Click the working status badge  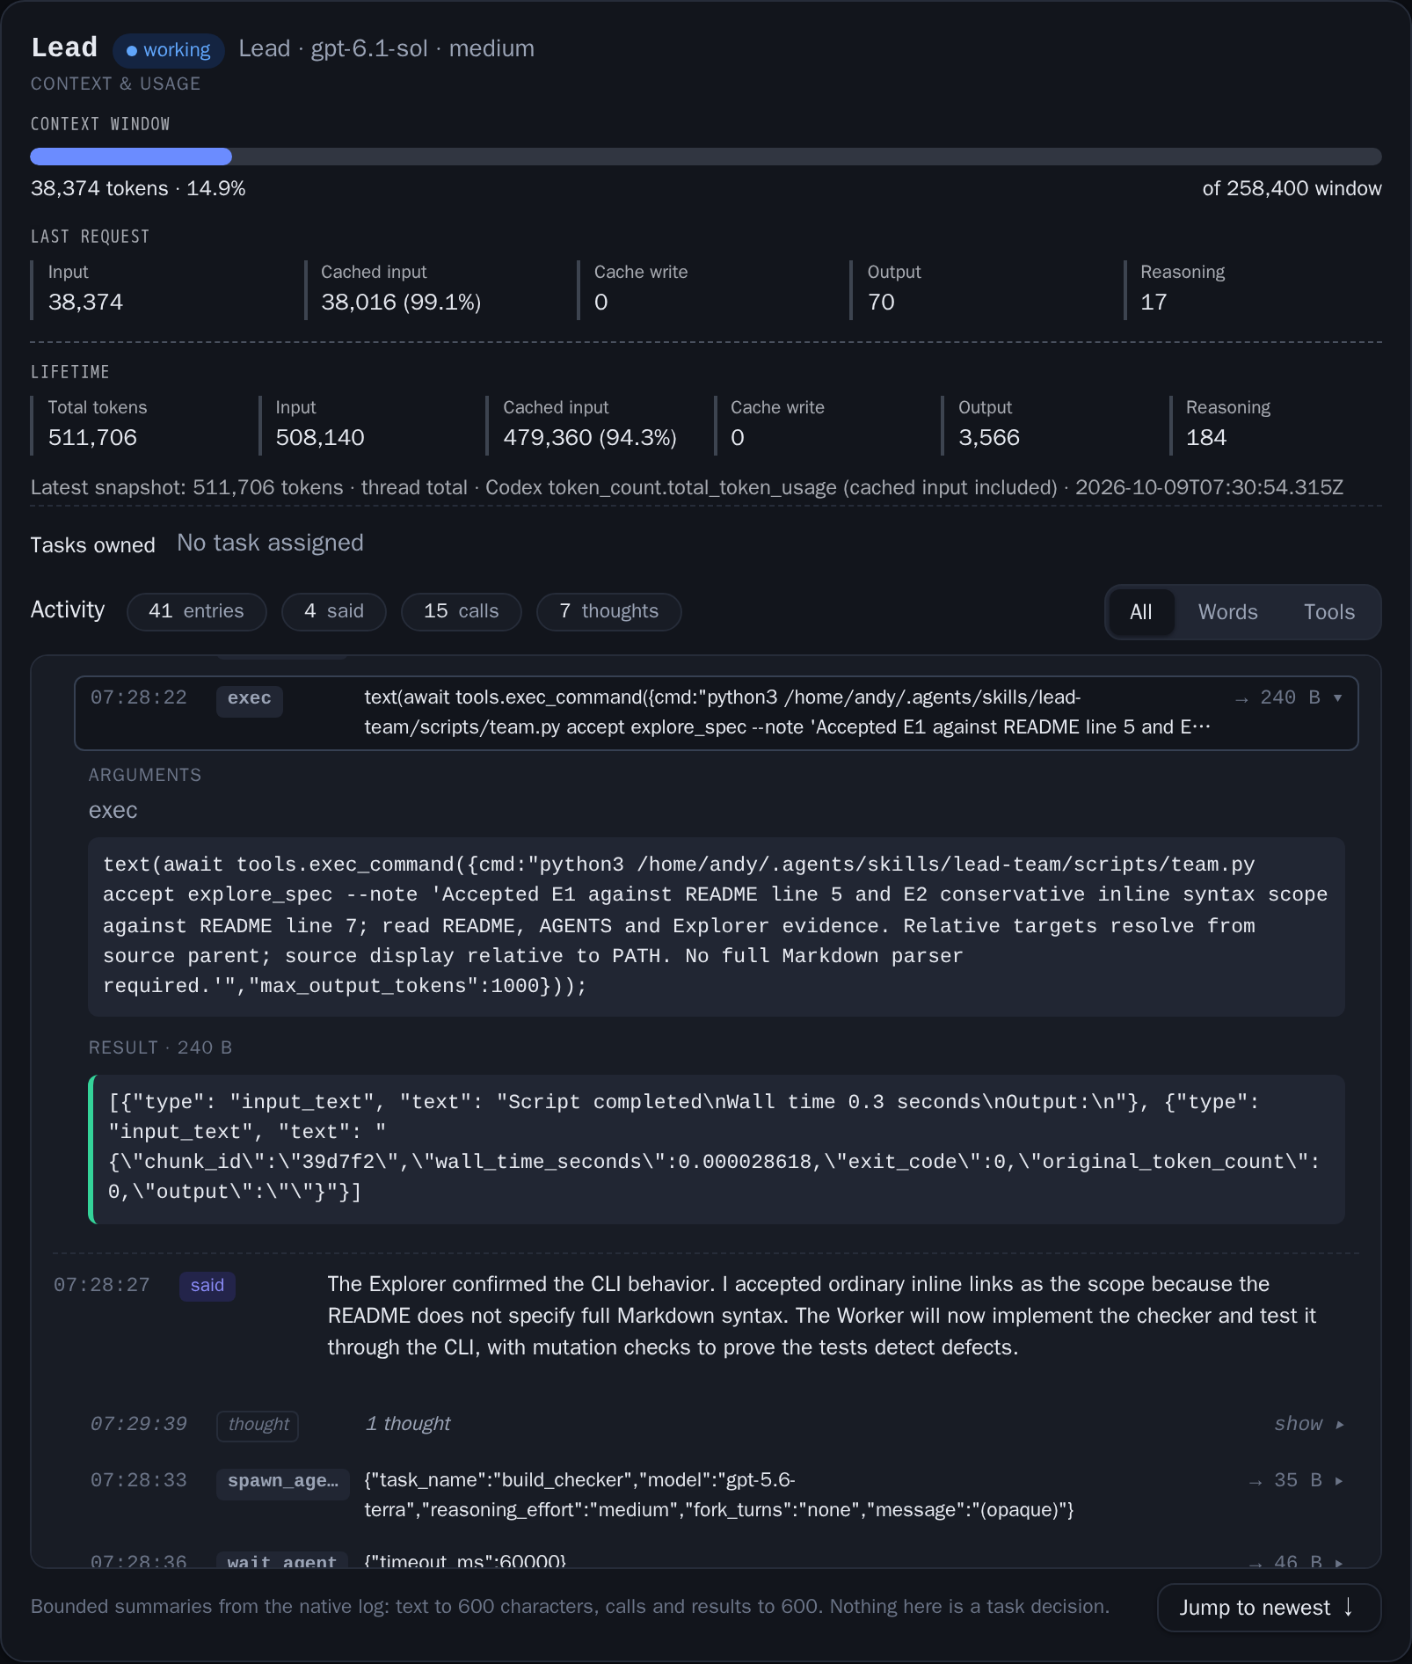[168, 50]
